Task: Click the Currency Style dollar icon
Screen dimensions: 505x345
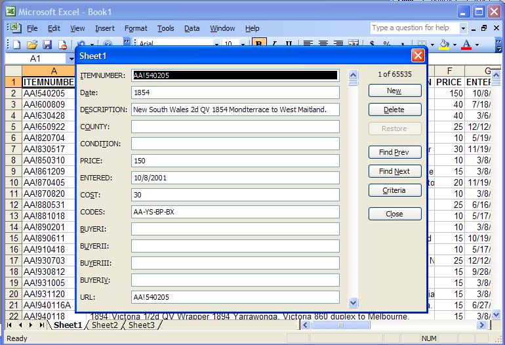Action: pyautogui.click(x=372, y=43)
